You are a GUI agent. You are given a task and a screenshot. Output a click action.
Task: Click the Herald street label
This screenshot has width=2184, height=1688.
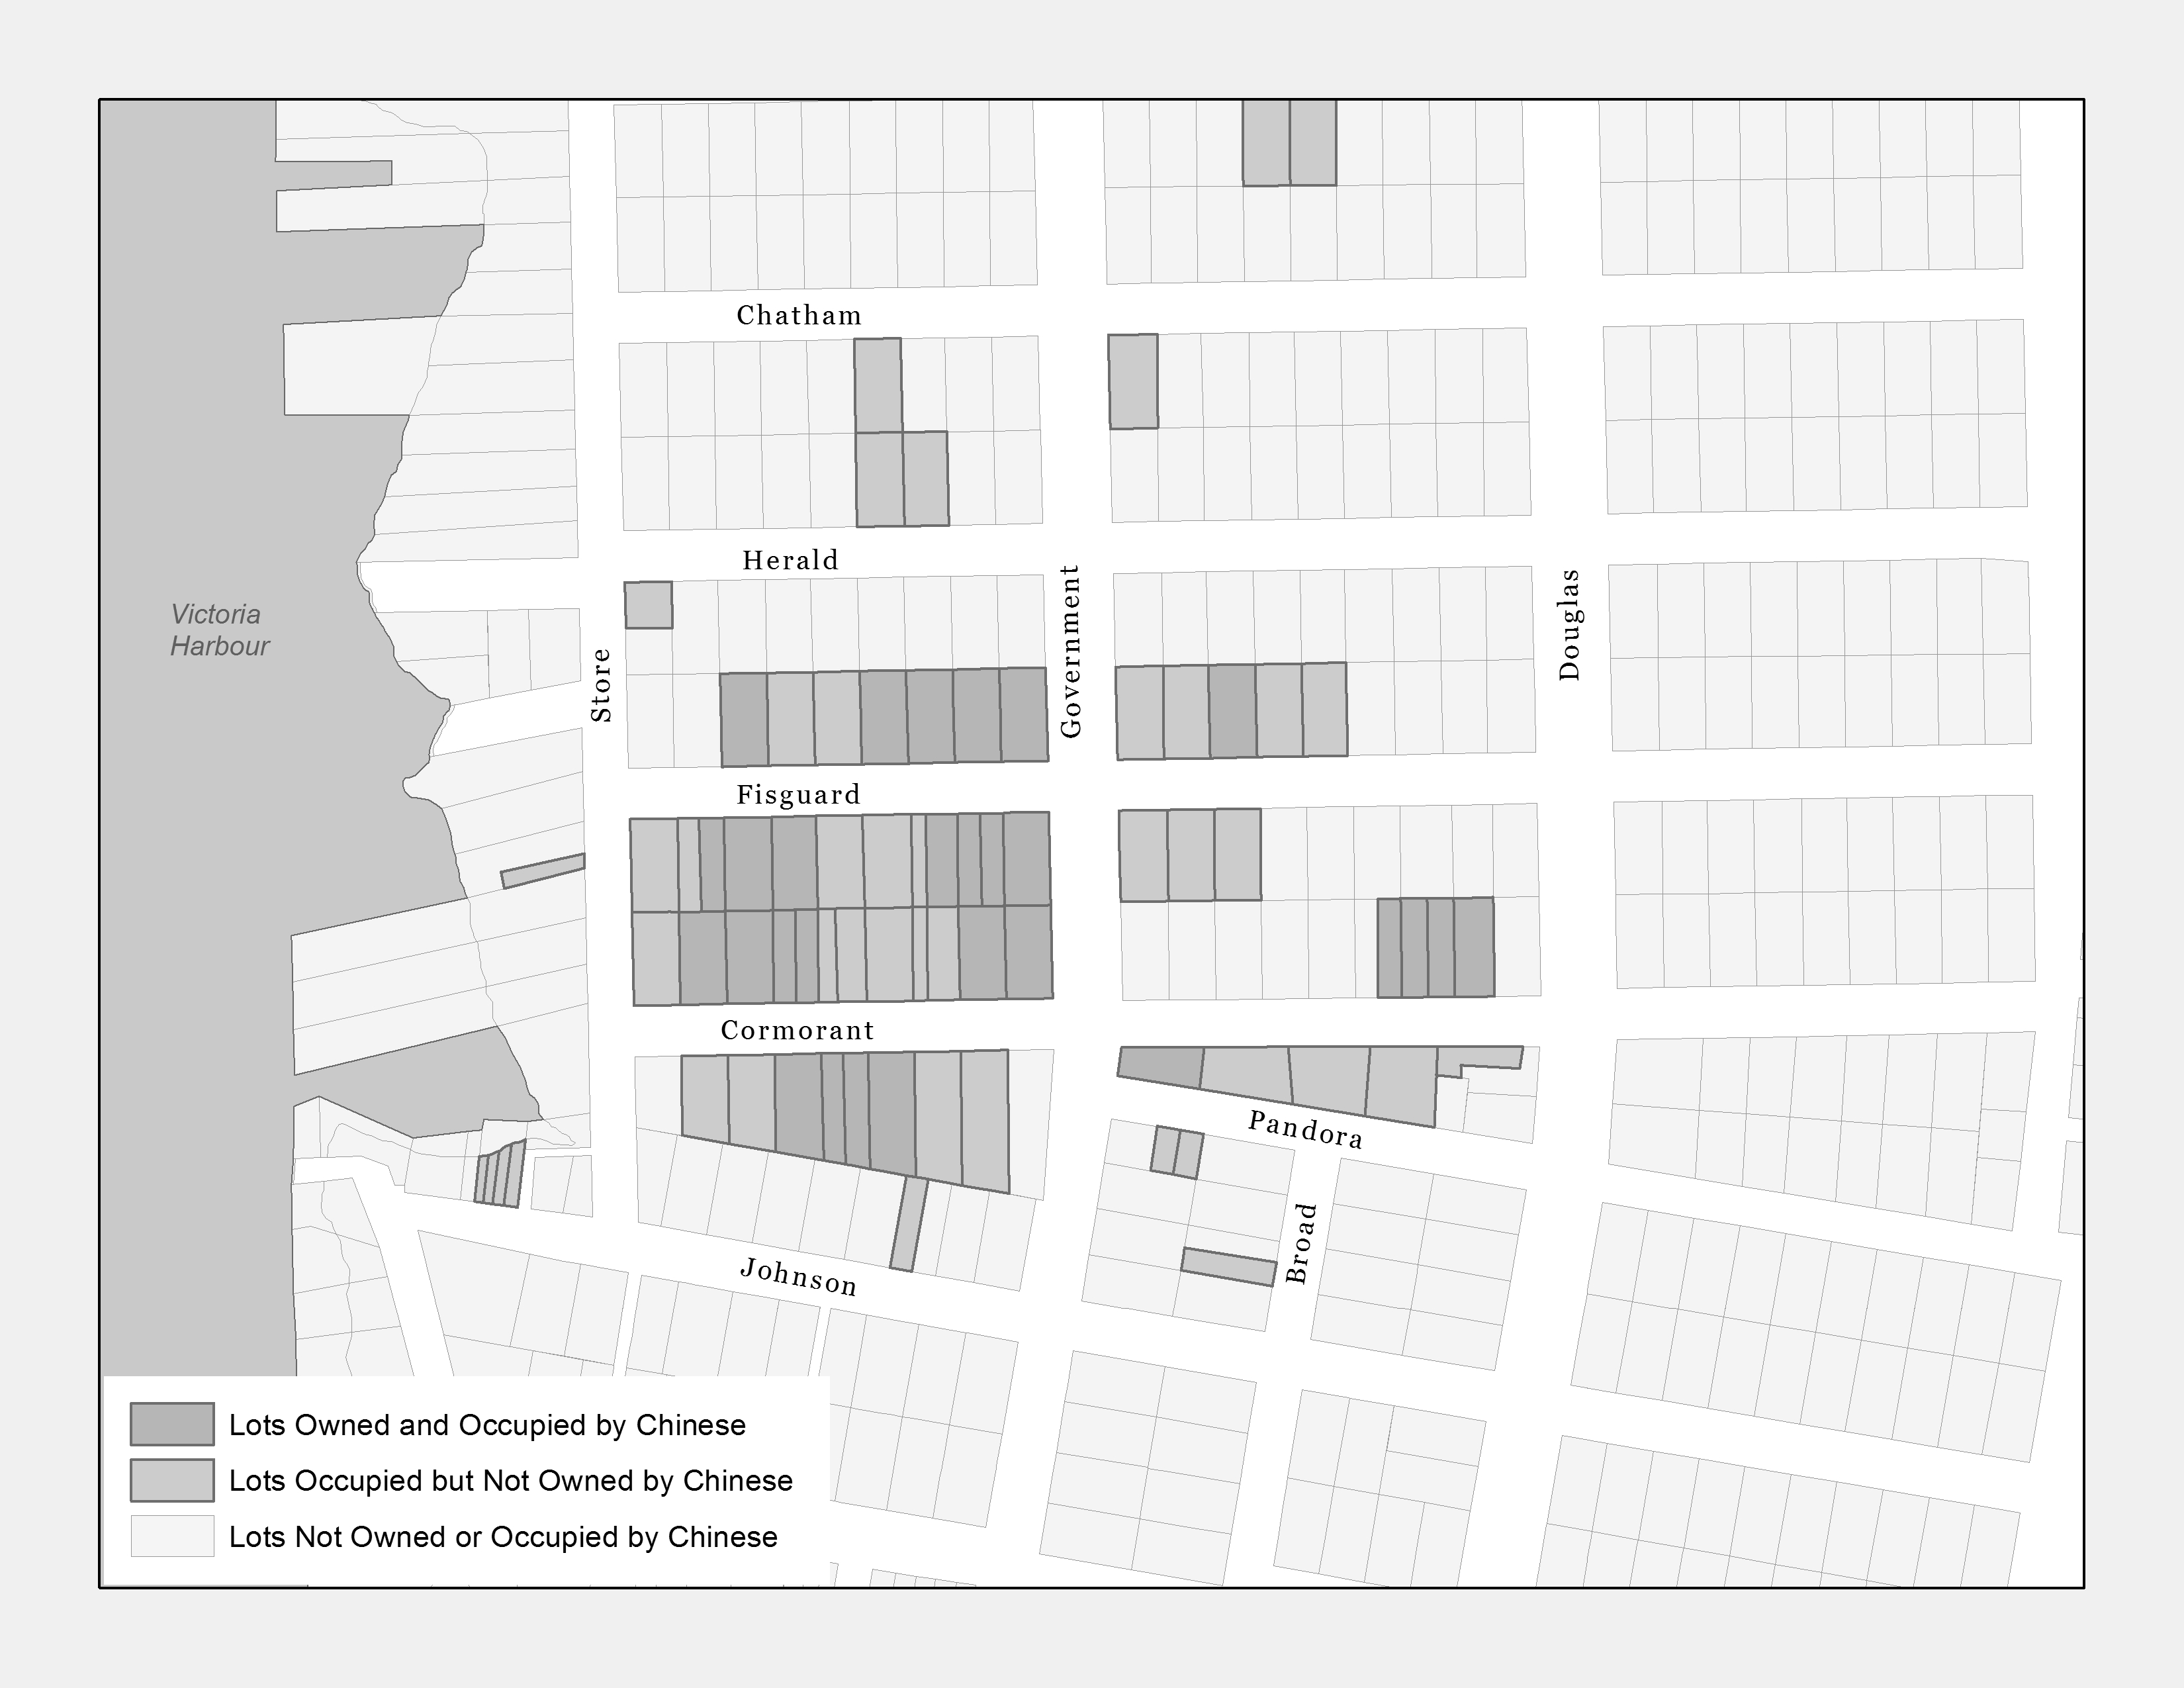[x=790, y=561]
